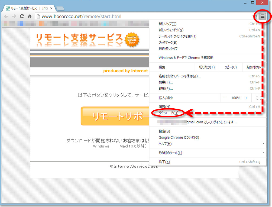
Task: Maximize the Chrome window
Action: (x=252, y=3)
